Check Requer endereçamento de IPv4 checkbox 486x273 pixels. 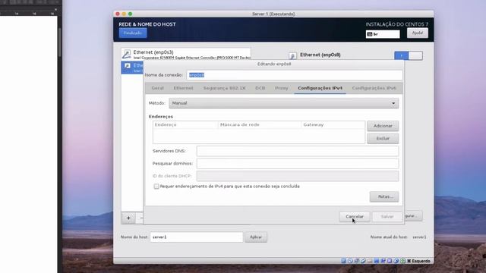coord(156,187)
